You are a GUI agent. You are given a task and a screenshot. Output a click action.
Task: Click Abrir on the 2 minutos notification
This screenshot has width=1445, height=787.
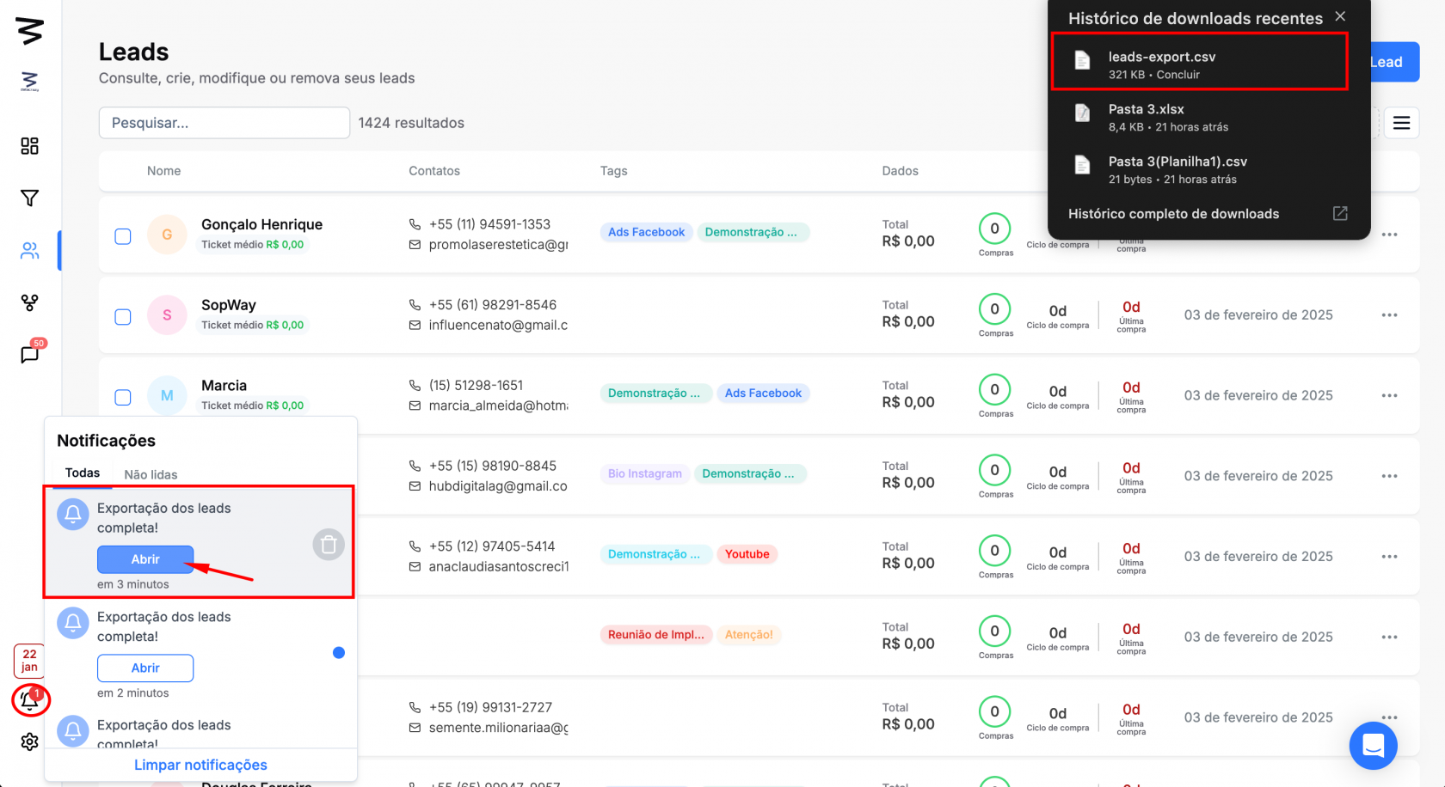point(145,668)
